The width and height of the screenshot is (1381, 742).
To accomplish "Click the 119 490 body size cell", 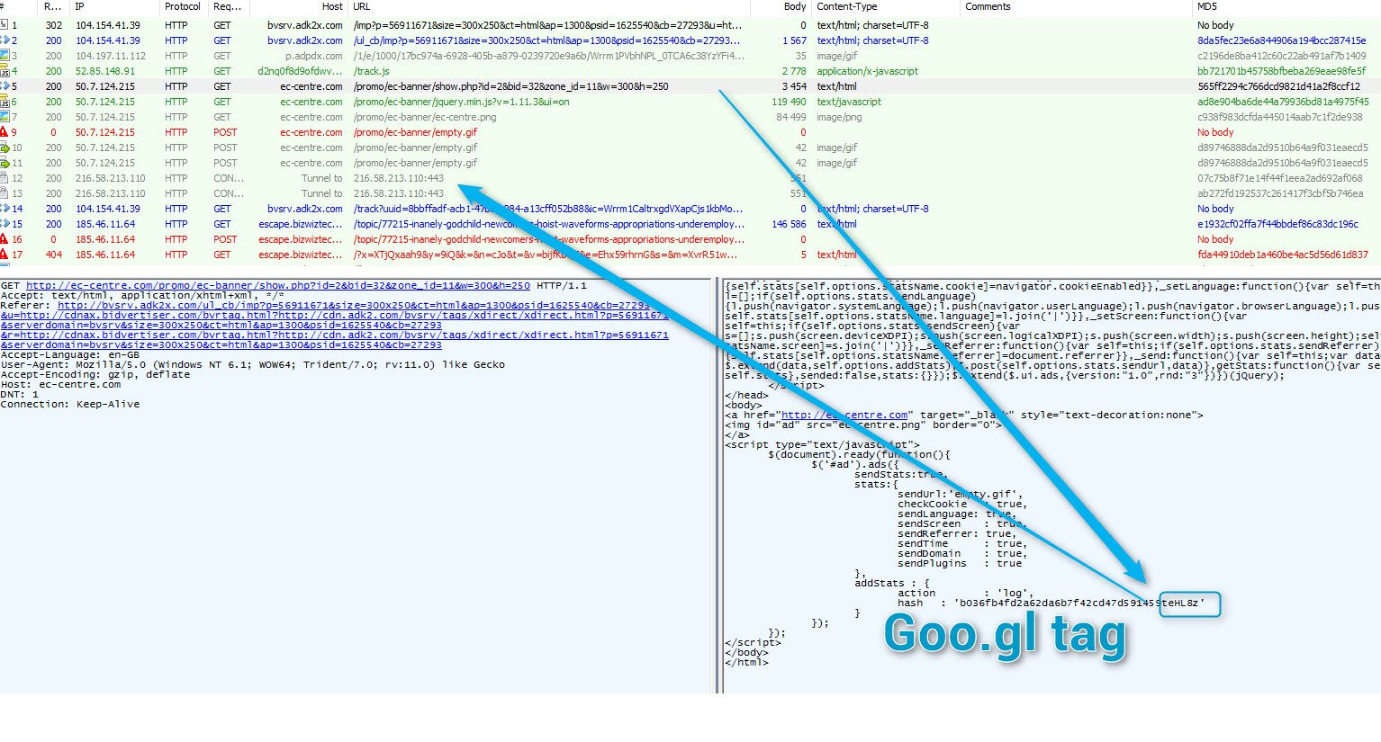I will (x=790, y=102).
